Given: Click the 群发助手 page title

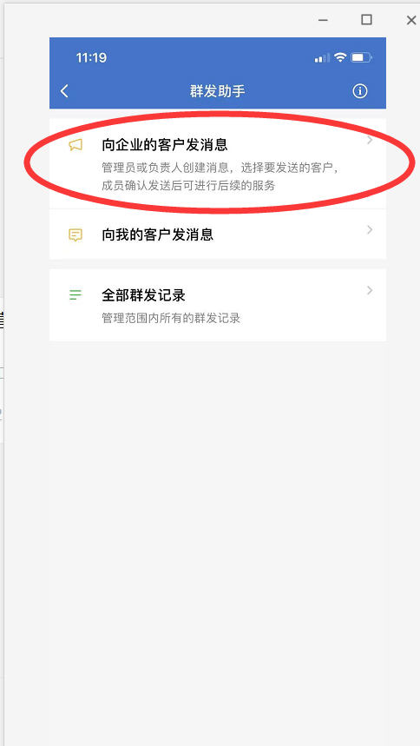Looking at the screenshot, I should point(217,91).
